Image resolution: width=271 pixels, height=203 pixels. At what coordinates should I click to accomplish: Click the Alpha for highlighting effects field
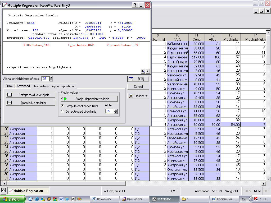(45, 79)
